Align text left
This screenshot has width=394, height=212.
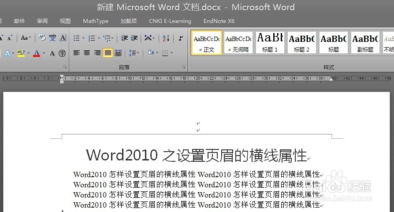(77, 53)
